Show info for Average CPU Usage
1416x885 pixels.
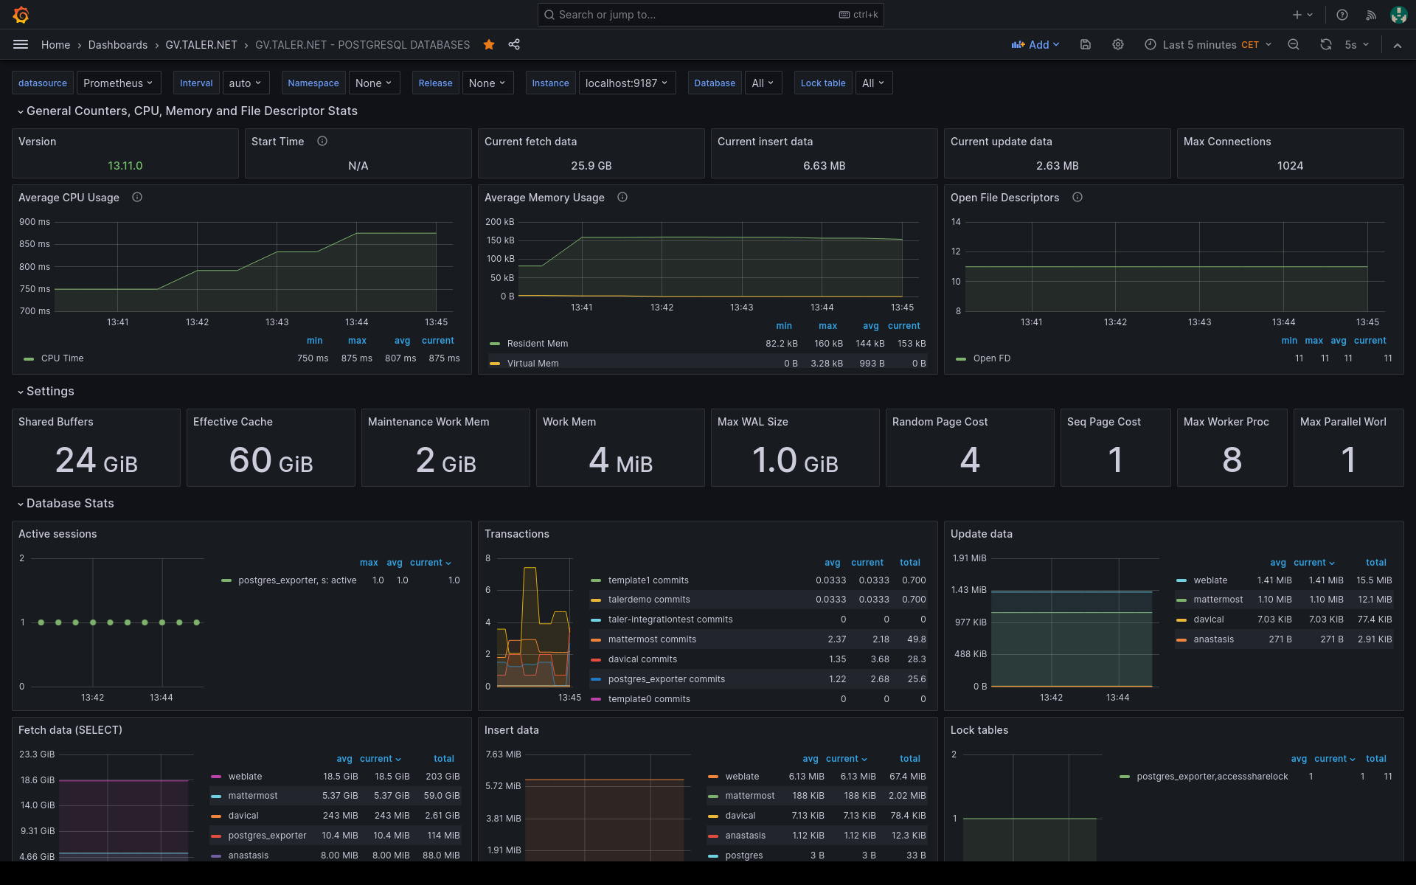point(137,197)
